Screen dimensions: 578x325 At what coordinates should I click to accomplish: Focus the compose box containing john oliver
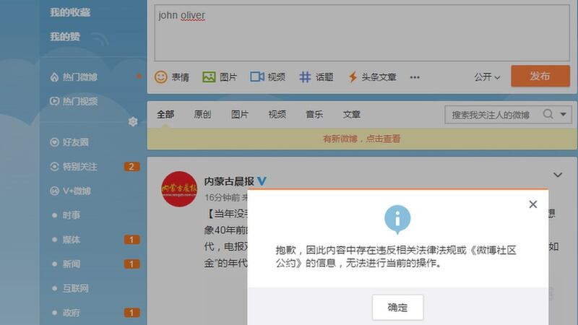[x=362, y=32]
